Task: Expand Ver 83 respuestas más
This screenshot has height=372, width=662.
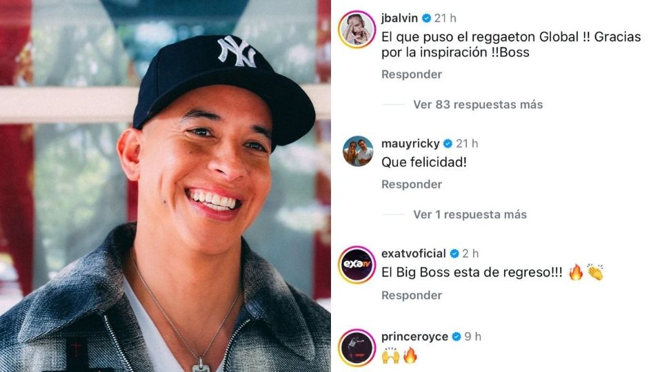Action: tap(478, 105)
